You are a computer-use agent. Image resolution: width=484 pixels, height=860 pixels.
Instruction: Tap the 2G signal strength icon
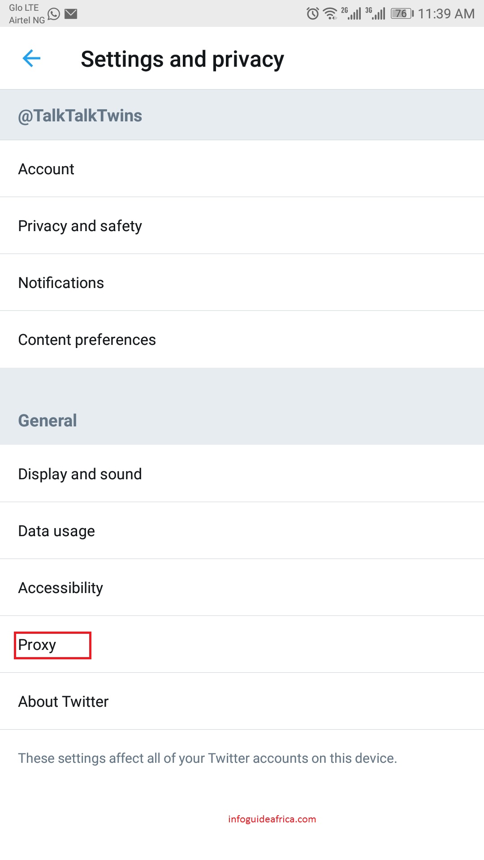pos(351,13)
